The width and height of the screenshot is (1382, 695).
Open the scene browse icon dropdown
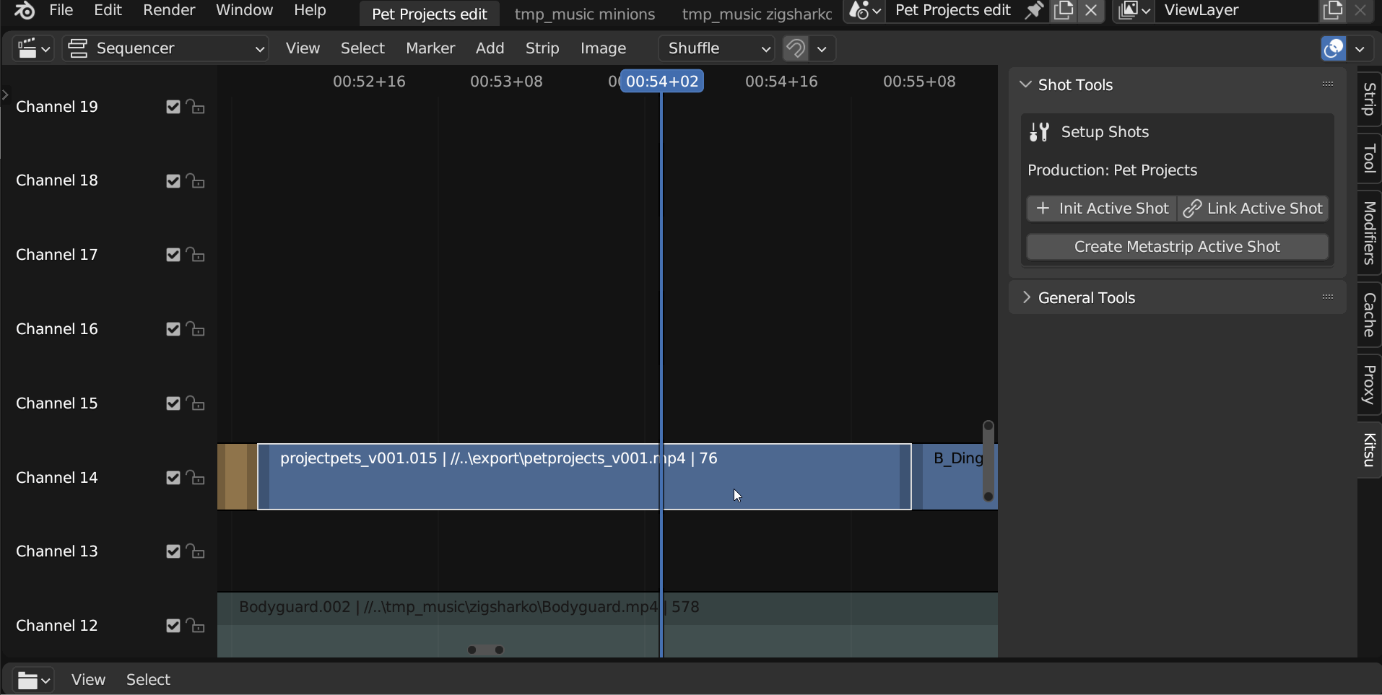864,11
